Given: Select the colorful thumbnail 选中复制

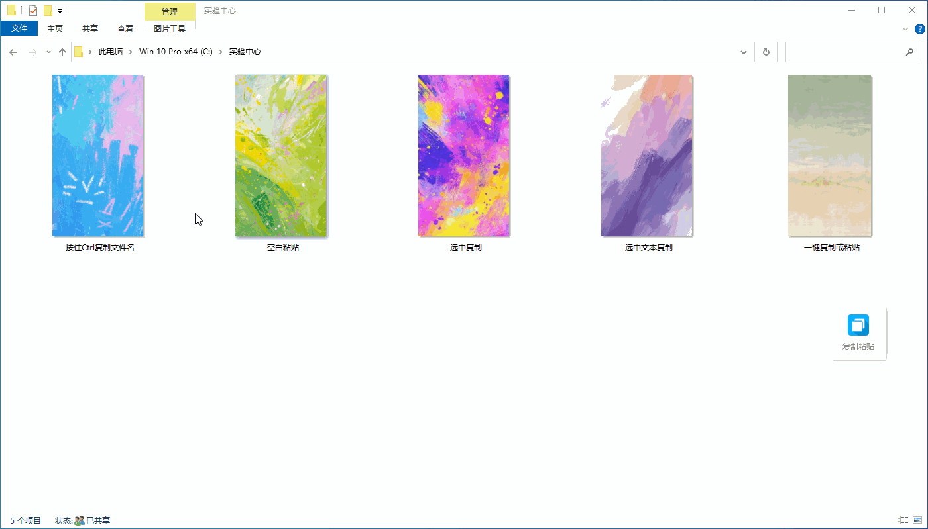Looking at the screenshot, I should click(x=464, y=156).
